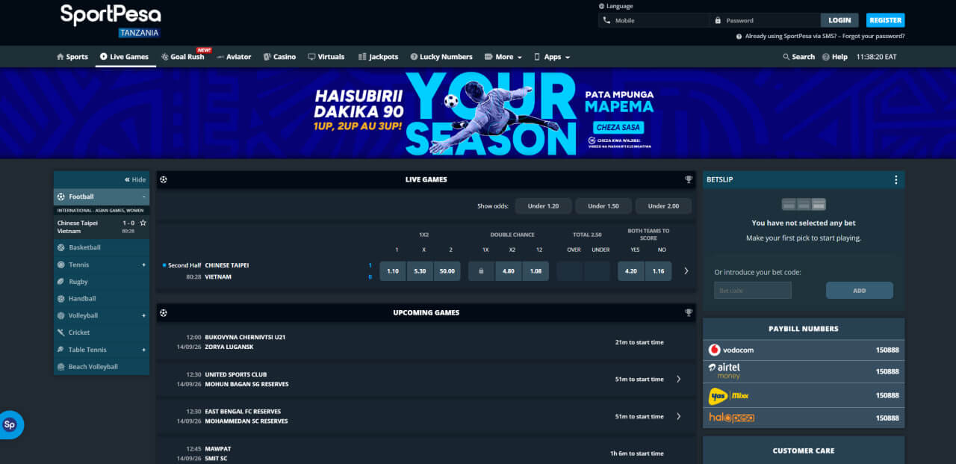Toggle the Under 1.20 odds filter
This screenshot has height=464, width=956.
coord(543,206)
